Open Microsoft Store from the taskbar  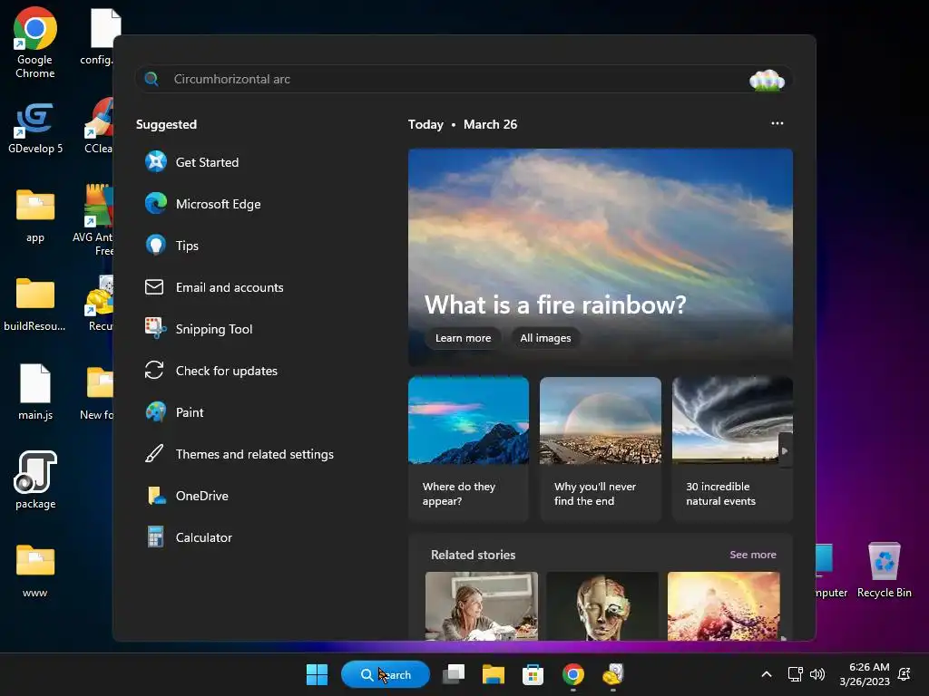pyautogui.click(x=533, y=674)
